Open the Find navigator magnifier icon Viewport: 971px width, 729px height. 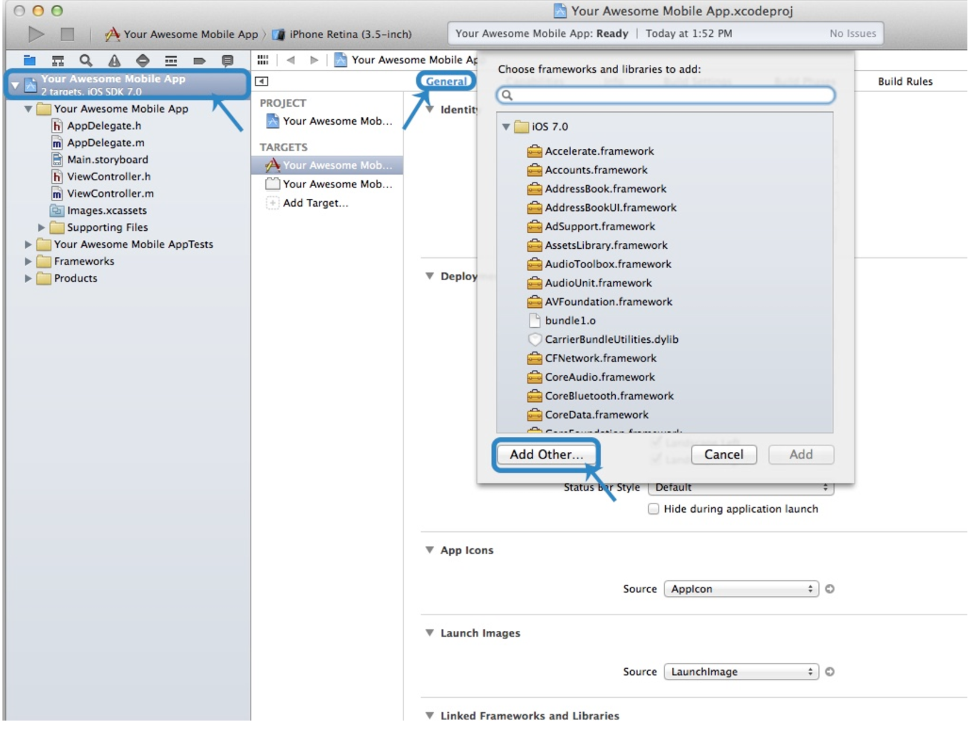tap(86, 60)
